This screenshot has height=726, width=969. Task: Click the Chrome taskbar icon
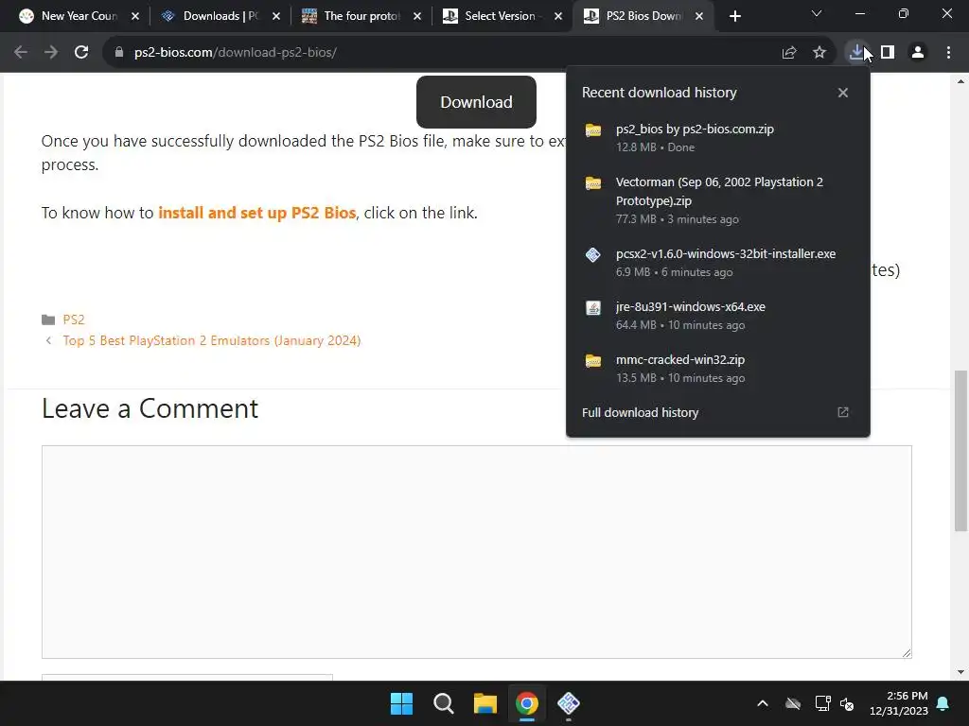tap(526, 703)
